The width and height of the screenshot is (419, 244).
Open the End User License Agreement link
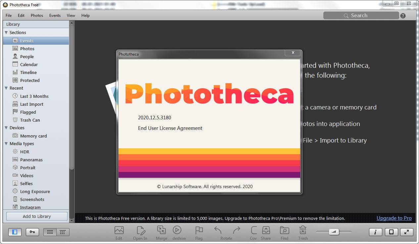170,128
